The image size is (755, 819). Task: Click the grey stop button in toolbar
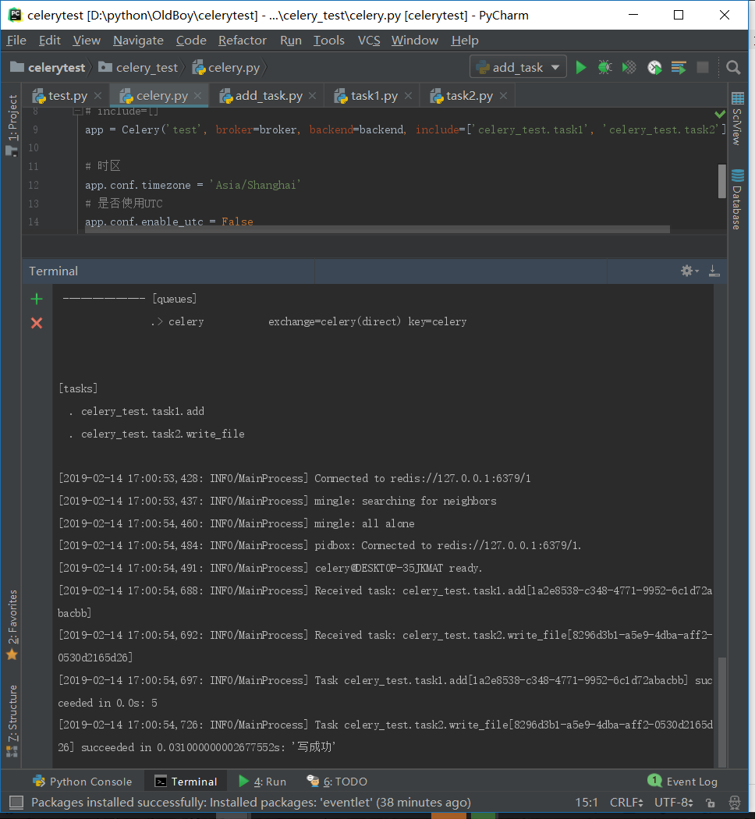(x=703, y=67)
